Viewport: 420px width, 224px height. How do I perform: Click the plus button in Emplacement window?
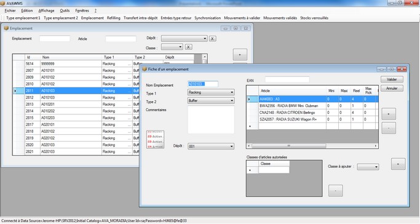click(240, 54)
